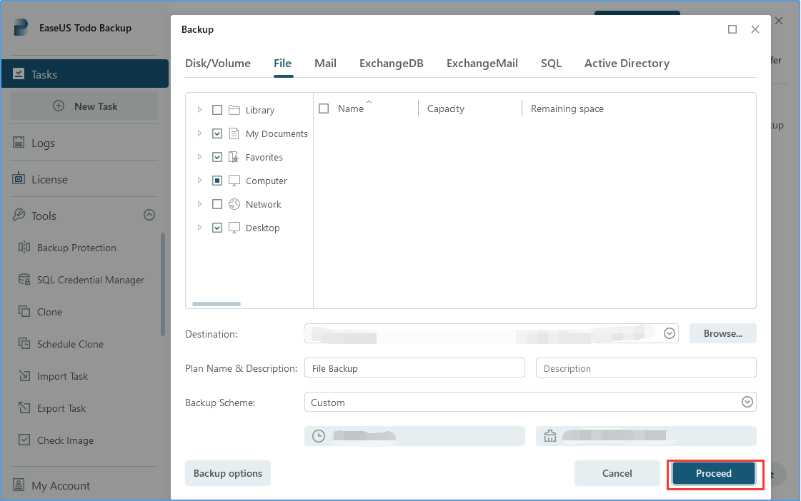Viewport: 801px width, 501px height.
Task: Open the Check Image tool
Action: [x=64, y=440]
